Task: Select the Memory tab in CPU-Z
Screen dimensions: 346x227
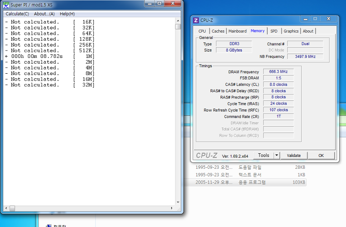Action: pos(258,31)
